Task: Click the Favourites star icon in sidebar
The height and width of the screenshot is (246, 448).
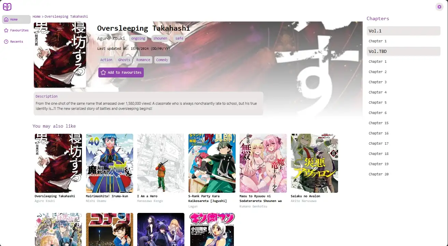Action: [x=6, y=30]
